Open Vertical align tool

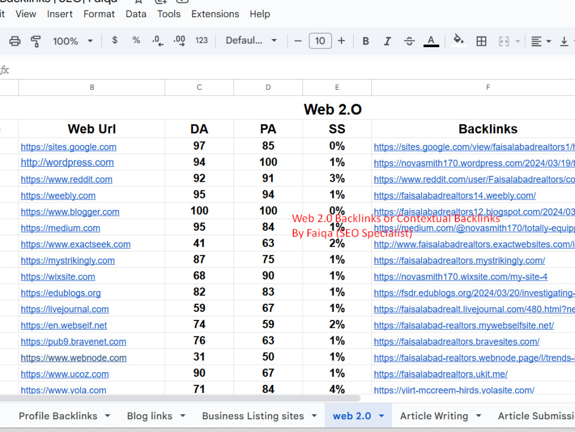click(x=564, y=41)
